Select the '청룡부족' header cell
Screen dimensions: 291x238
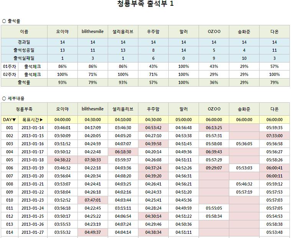click(24, 109)
